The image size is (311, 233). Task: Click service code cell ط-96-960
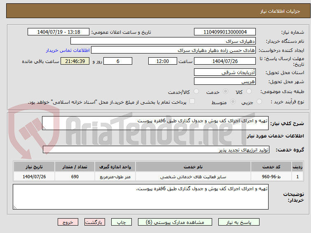point(271,177)
